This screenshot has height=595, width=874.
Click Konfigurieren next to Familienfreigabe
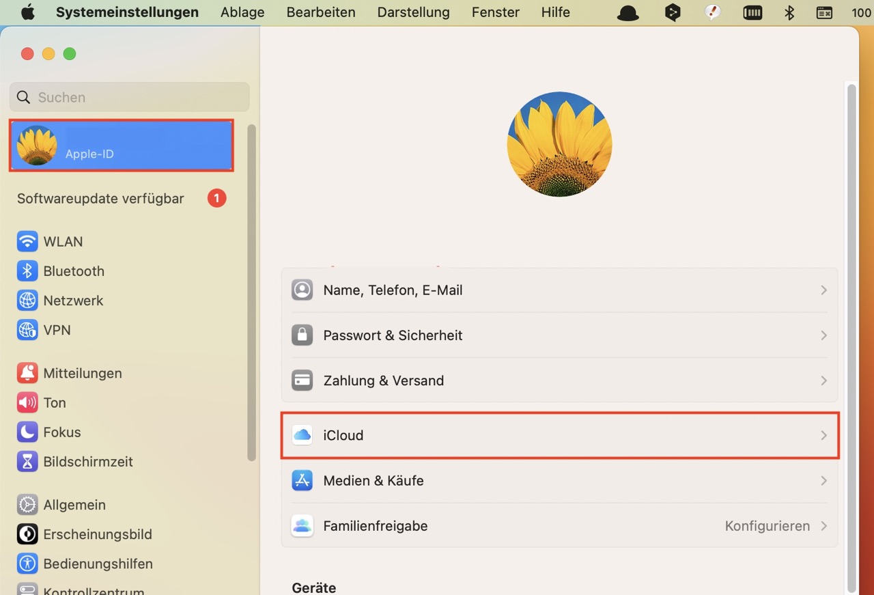(767, 526)
